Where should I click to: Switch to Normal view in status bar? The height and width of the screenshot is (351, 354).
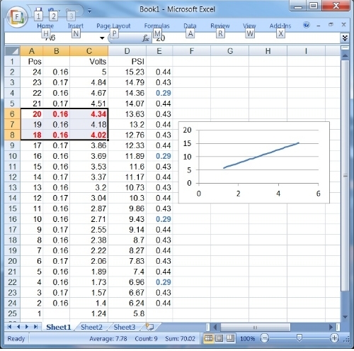pos(208,338)
